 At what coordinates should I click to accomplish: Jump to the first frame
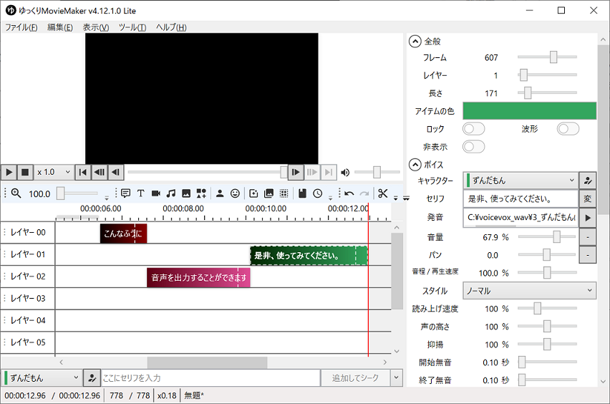[x=83, y=172]
